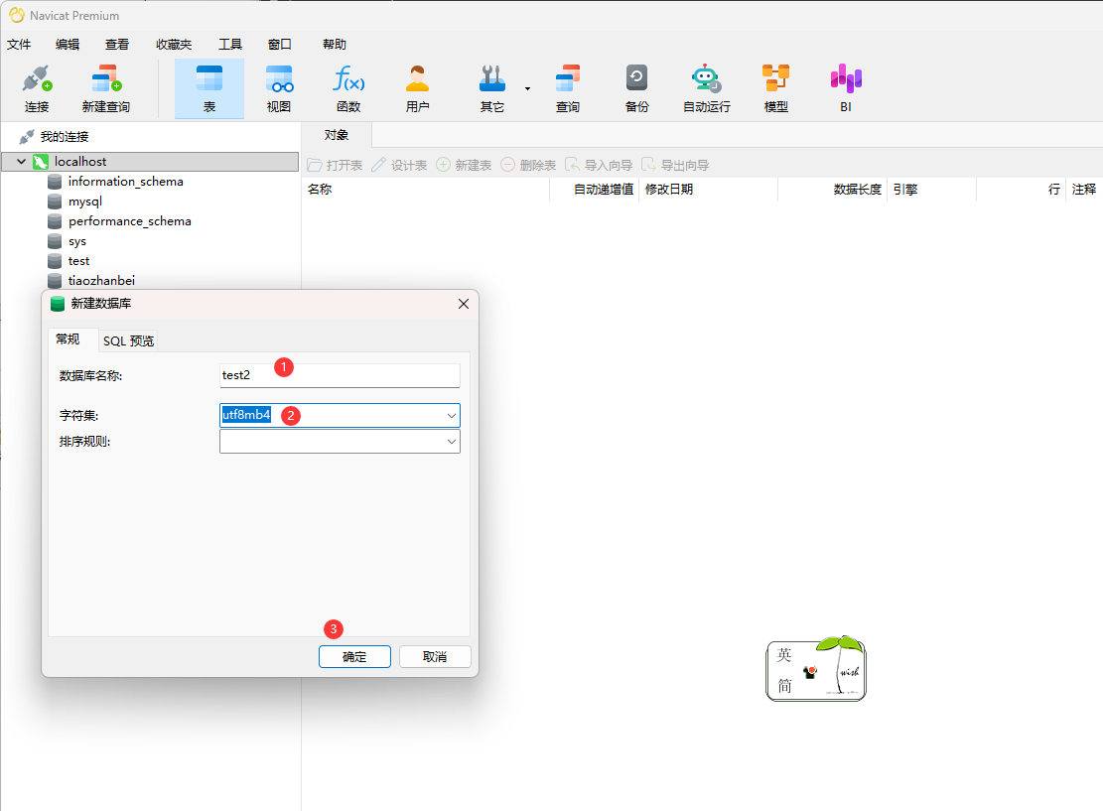Open the 字符集 dropdown arrow
1103x811 pixels.
coord(452,416)
